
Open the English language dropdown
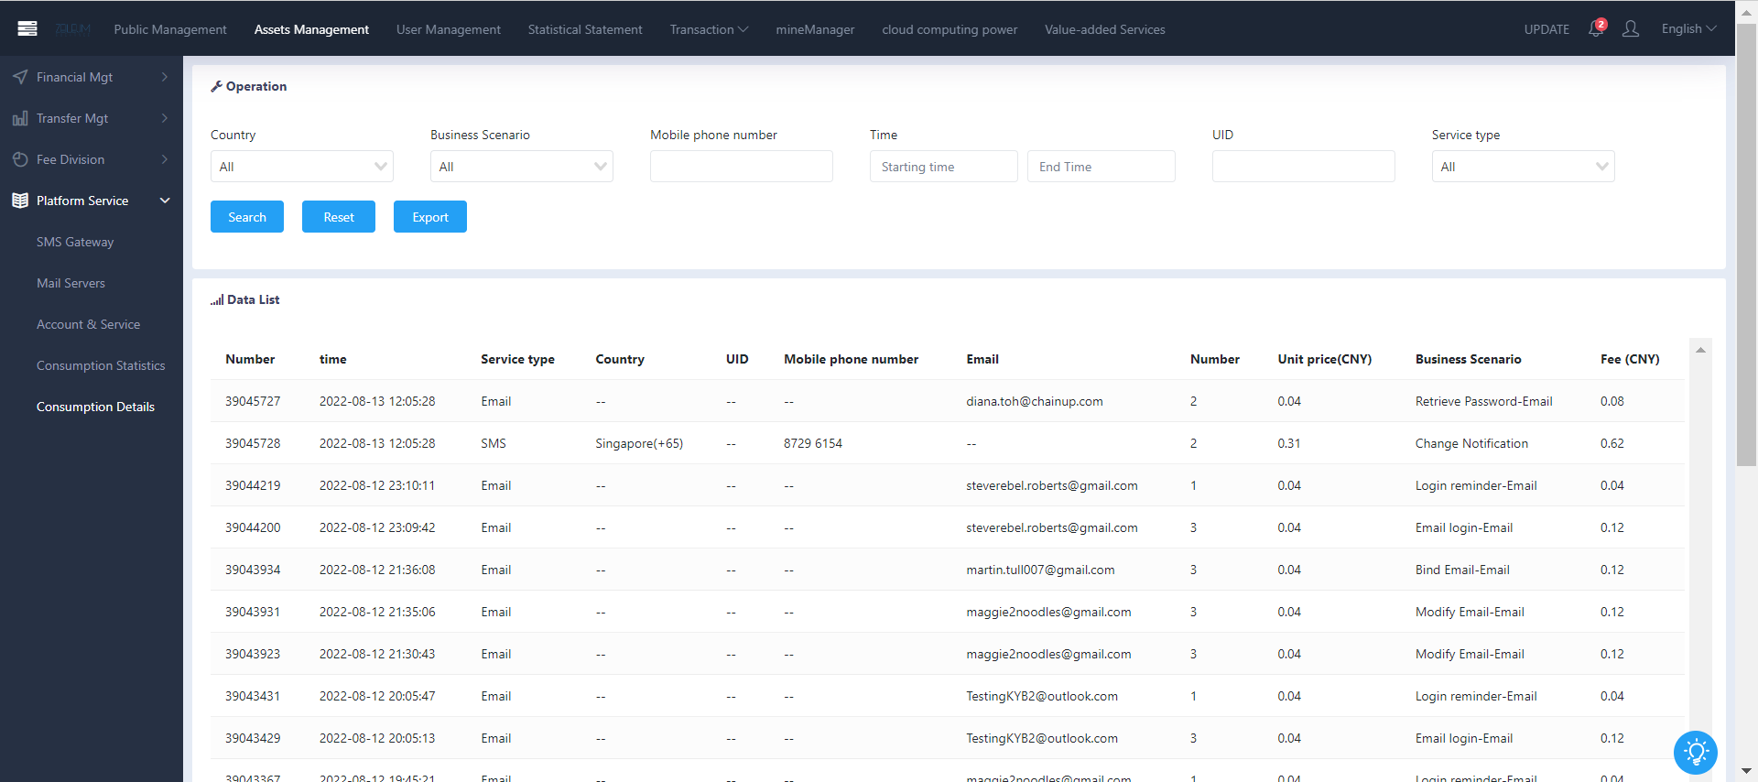click(1688, 29)
